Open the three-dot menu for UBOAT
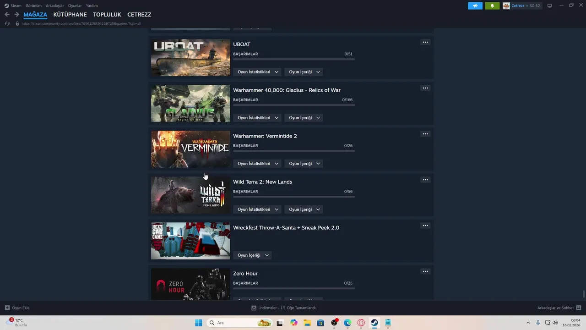The width and height of the screenshot is (586, 330). click(x=425, y=42)
